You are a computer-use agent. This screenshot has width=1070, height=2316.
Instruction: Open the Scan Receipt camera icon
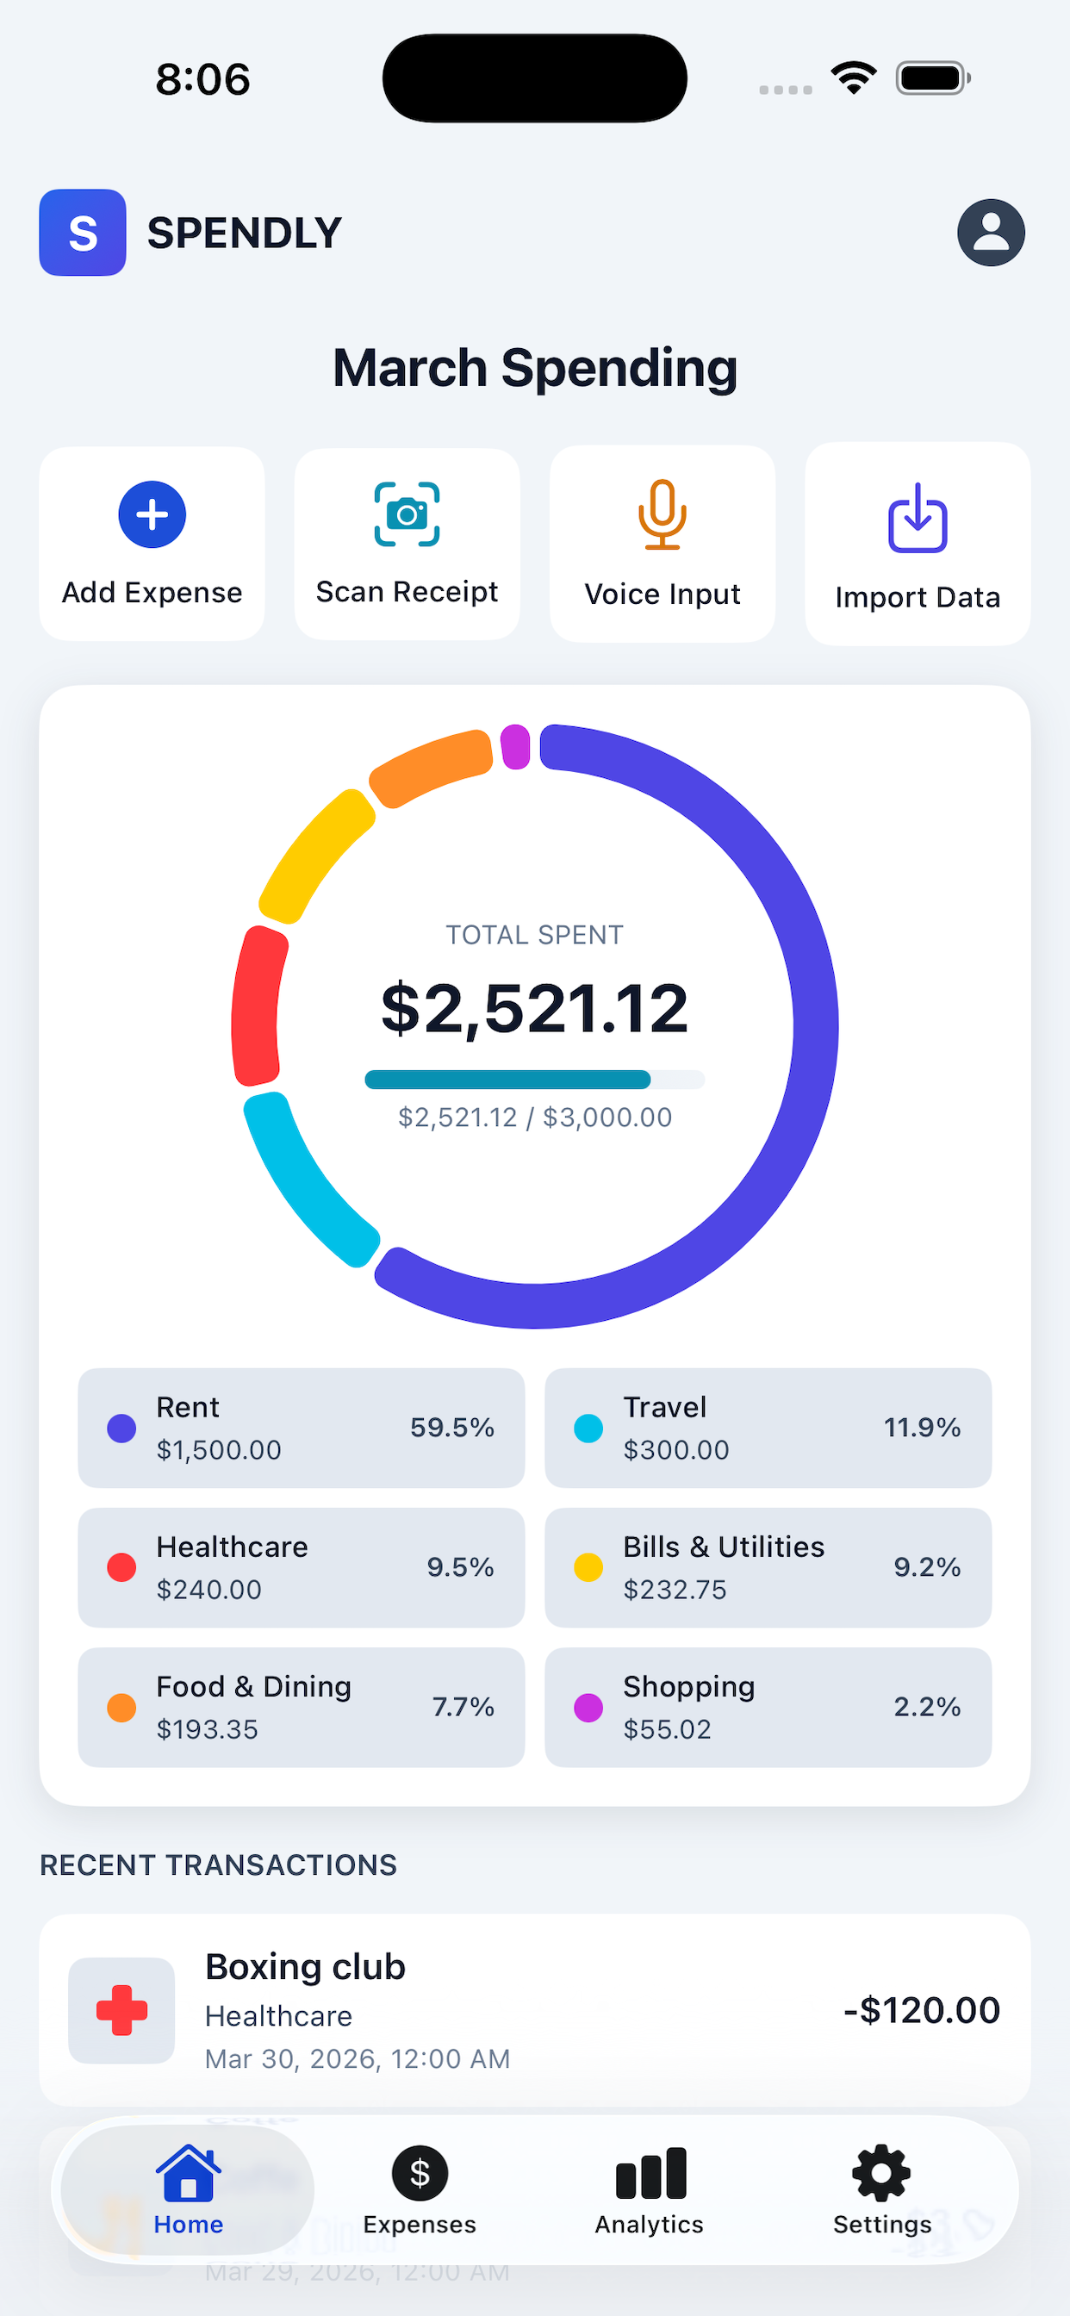(x=407, y=514)
